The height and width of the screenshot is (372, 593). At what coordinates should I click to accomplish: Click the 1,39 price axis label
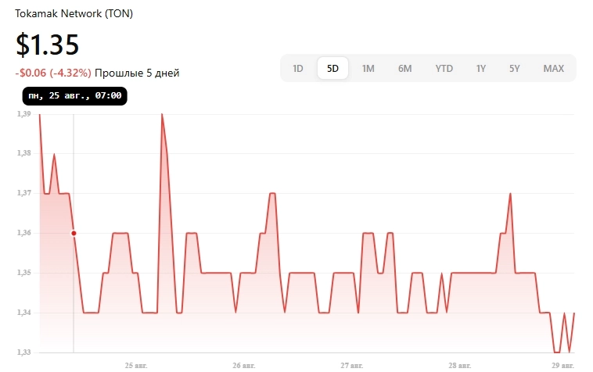coord(23,114)
